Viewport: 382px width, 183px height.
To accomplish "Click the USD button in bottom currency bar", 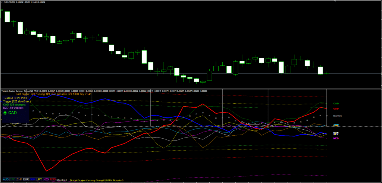I will [53, 179].
